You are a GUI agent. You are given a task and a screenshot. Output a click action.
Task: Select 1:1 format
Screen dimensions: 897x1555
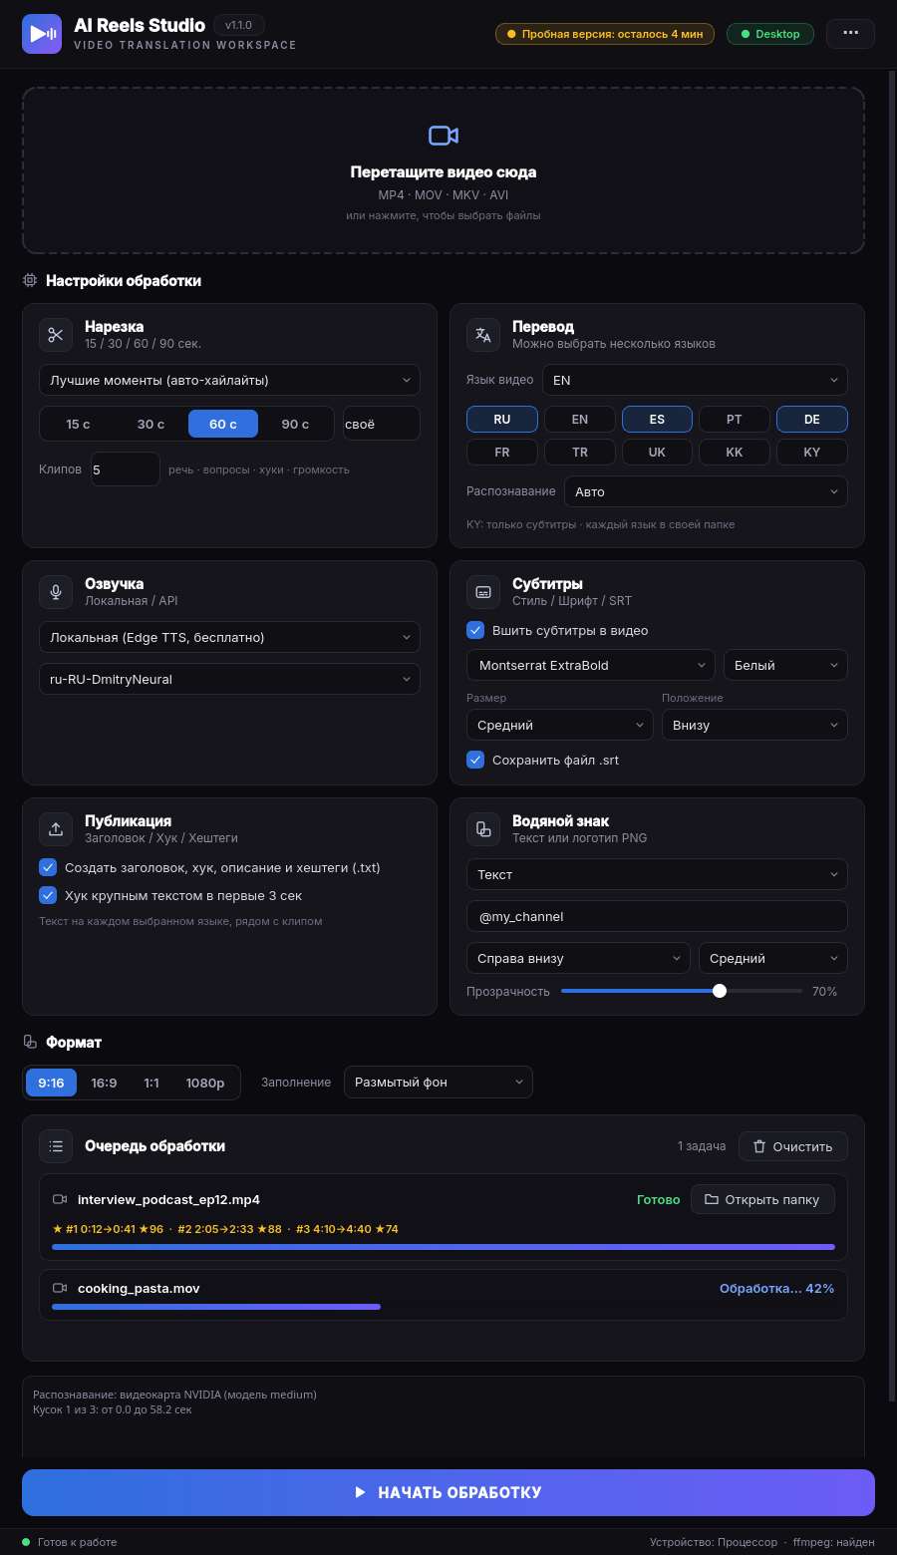pyautogui.click(x=151, y=1083)
